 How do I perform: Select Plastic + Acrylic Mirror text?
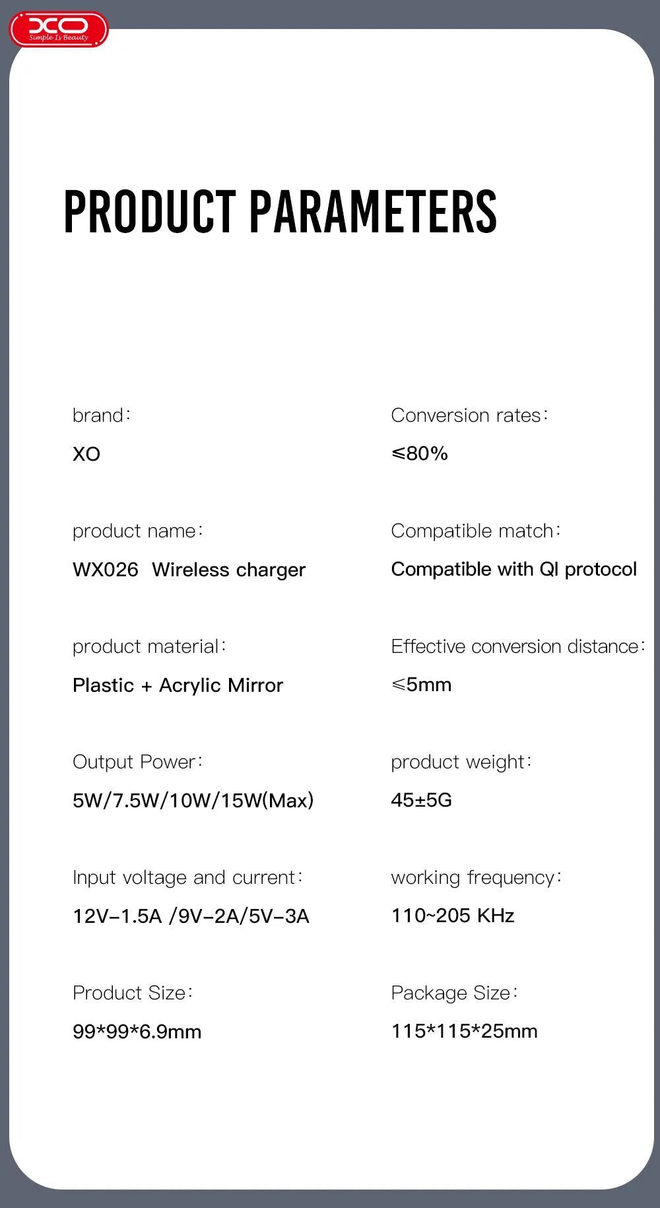178,685
